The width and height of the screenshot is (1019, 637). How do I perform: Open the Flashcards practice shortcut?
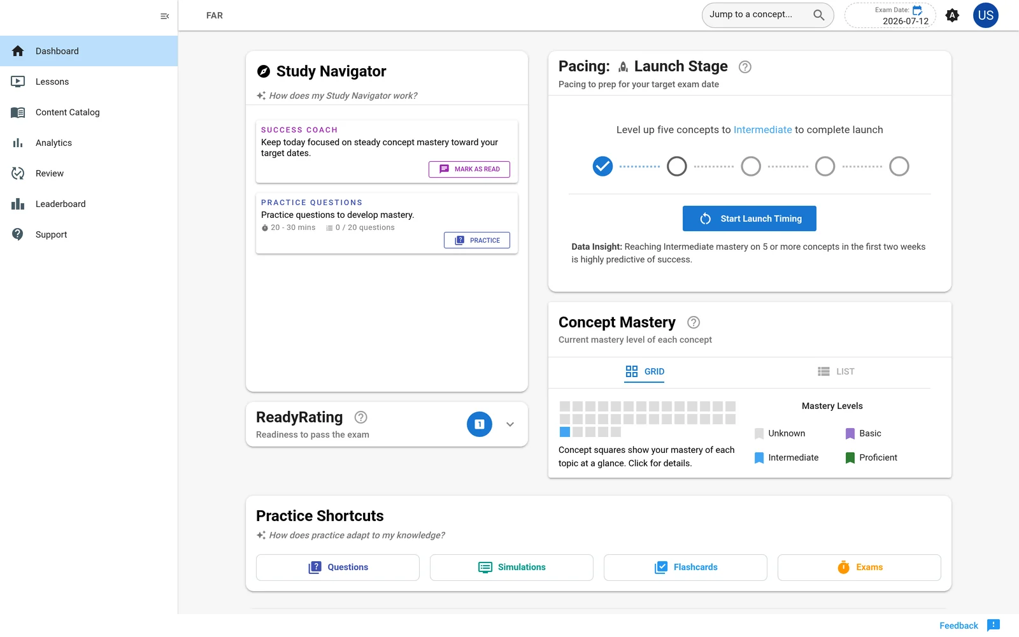tap(685, 568)
